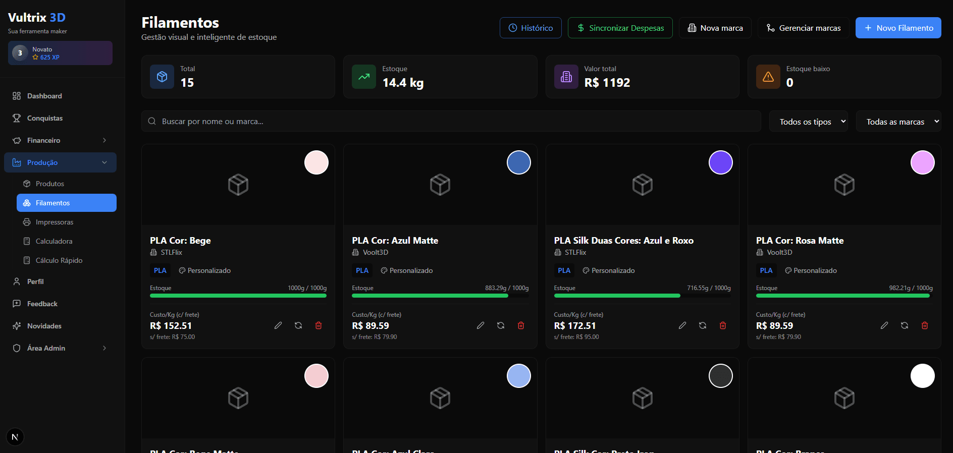Click the Next.js N badge icon

15,437
